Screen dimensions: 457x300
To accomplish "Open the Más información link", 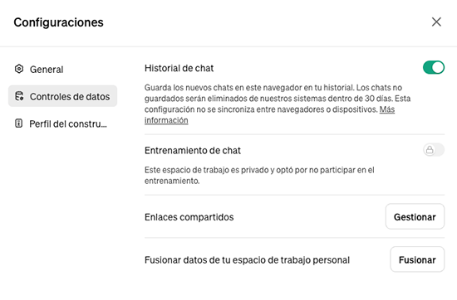I will (x=269, y=115).
